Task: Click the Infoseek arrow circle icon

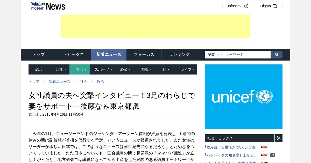Action: [x=246, y=6]
